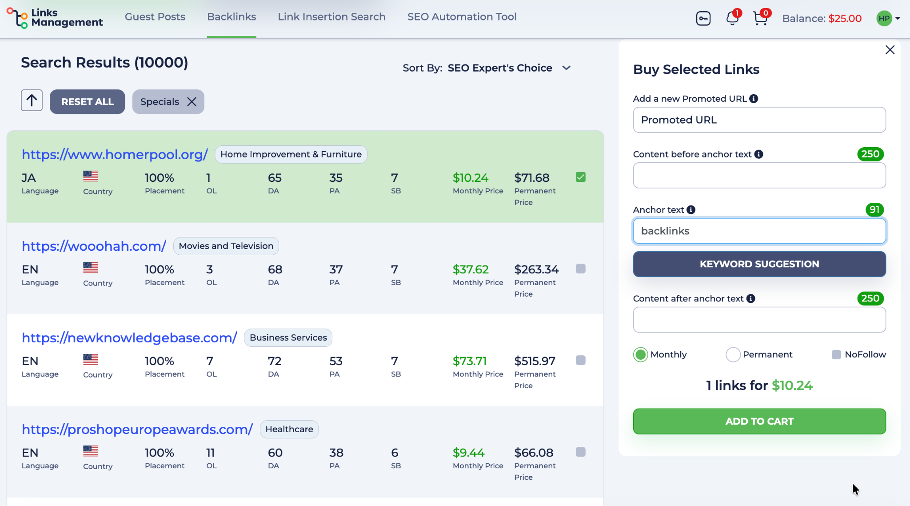This screenshot has width=910, height=506.
Task: Click the country flag in wooohah.com row
Action: click(x=91, y=268)
